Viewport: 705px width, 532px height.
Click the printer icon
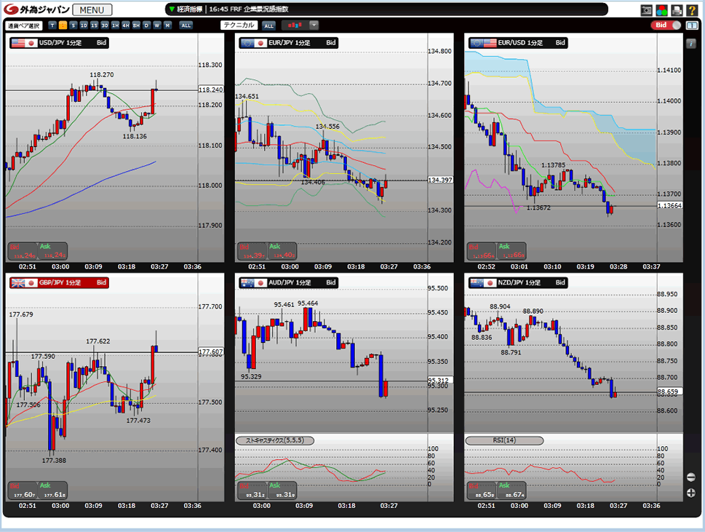[x=677, y=10]
